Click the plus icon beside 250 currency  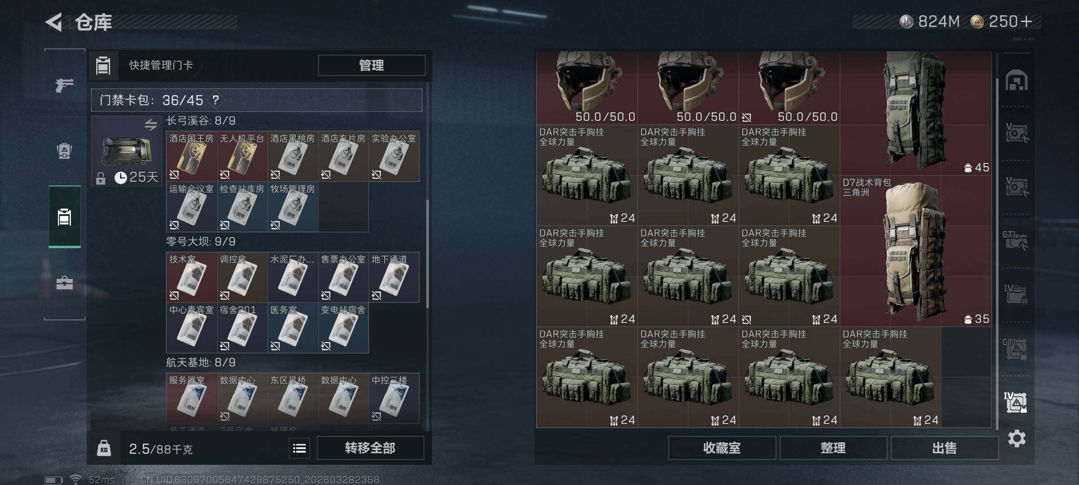pos(1026,21)
